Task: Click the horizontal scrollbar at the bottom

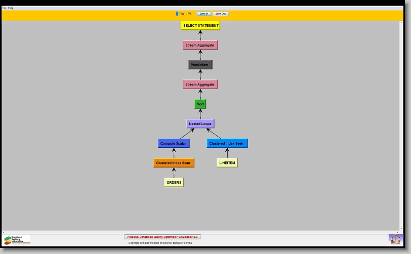Action: [x=202, y=232]
